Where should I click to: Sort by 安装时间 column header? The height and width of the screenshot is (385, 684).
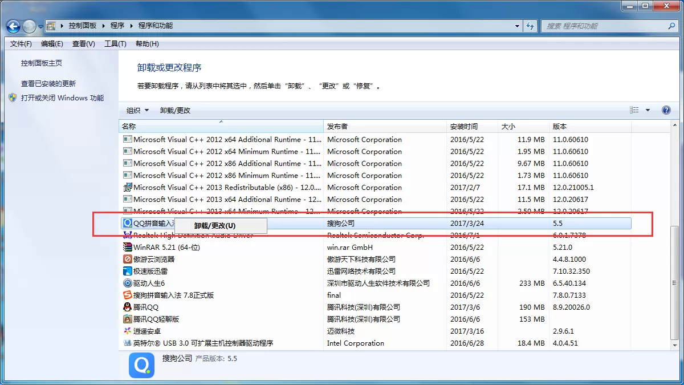coord(473,127)
